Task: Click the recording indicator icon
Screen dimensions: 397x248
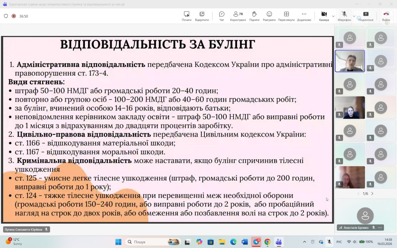Action: (14, 16)
